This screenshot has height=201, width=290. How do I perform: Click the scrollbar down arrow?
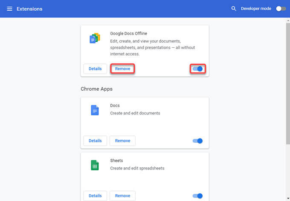coord(288,199)
